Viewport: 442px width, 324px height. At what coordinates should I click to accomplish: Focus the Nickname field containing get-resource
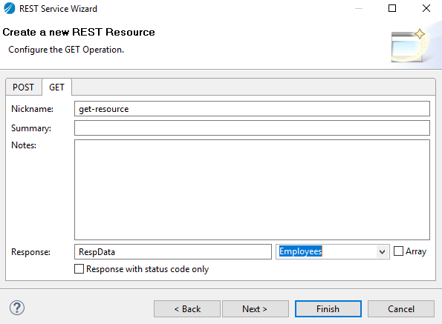pos(252,109)
